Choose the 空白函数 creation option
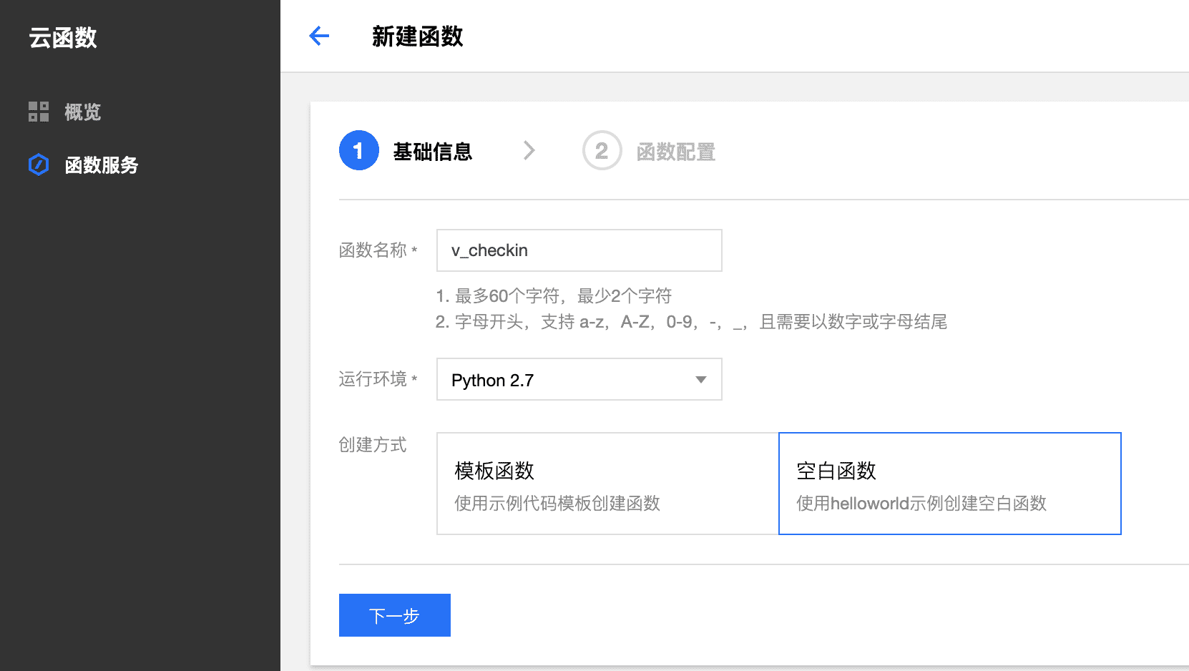 tap(950, 484)
